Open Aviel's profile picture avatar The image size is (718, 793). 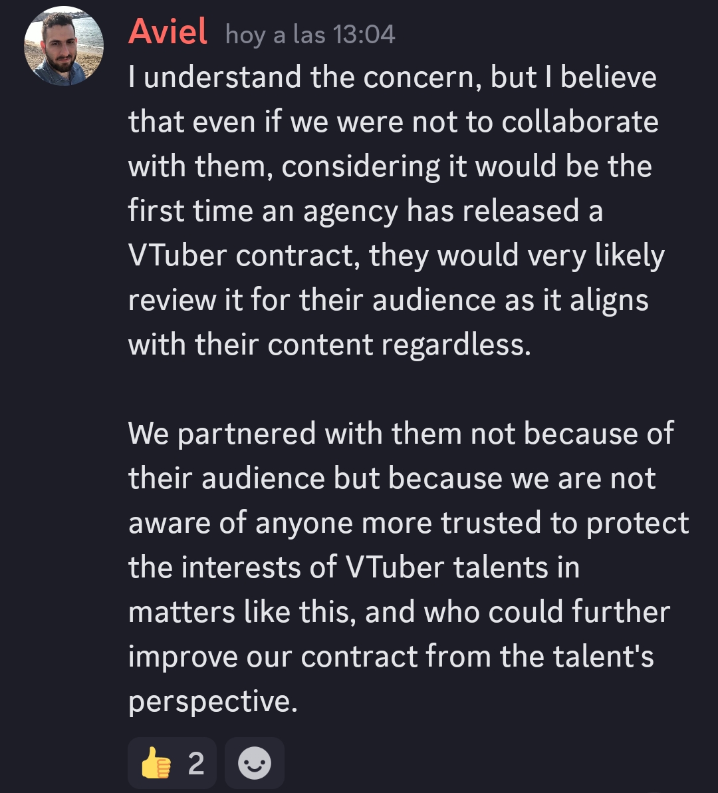(x=64, y=46)
